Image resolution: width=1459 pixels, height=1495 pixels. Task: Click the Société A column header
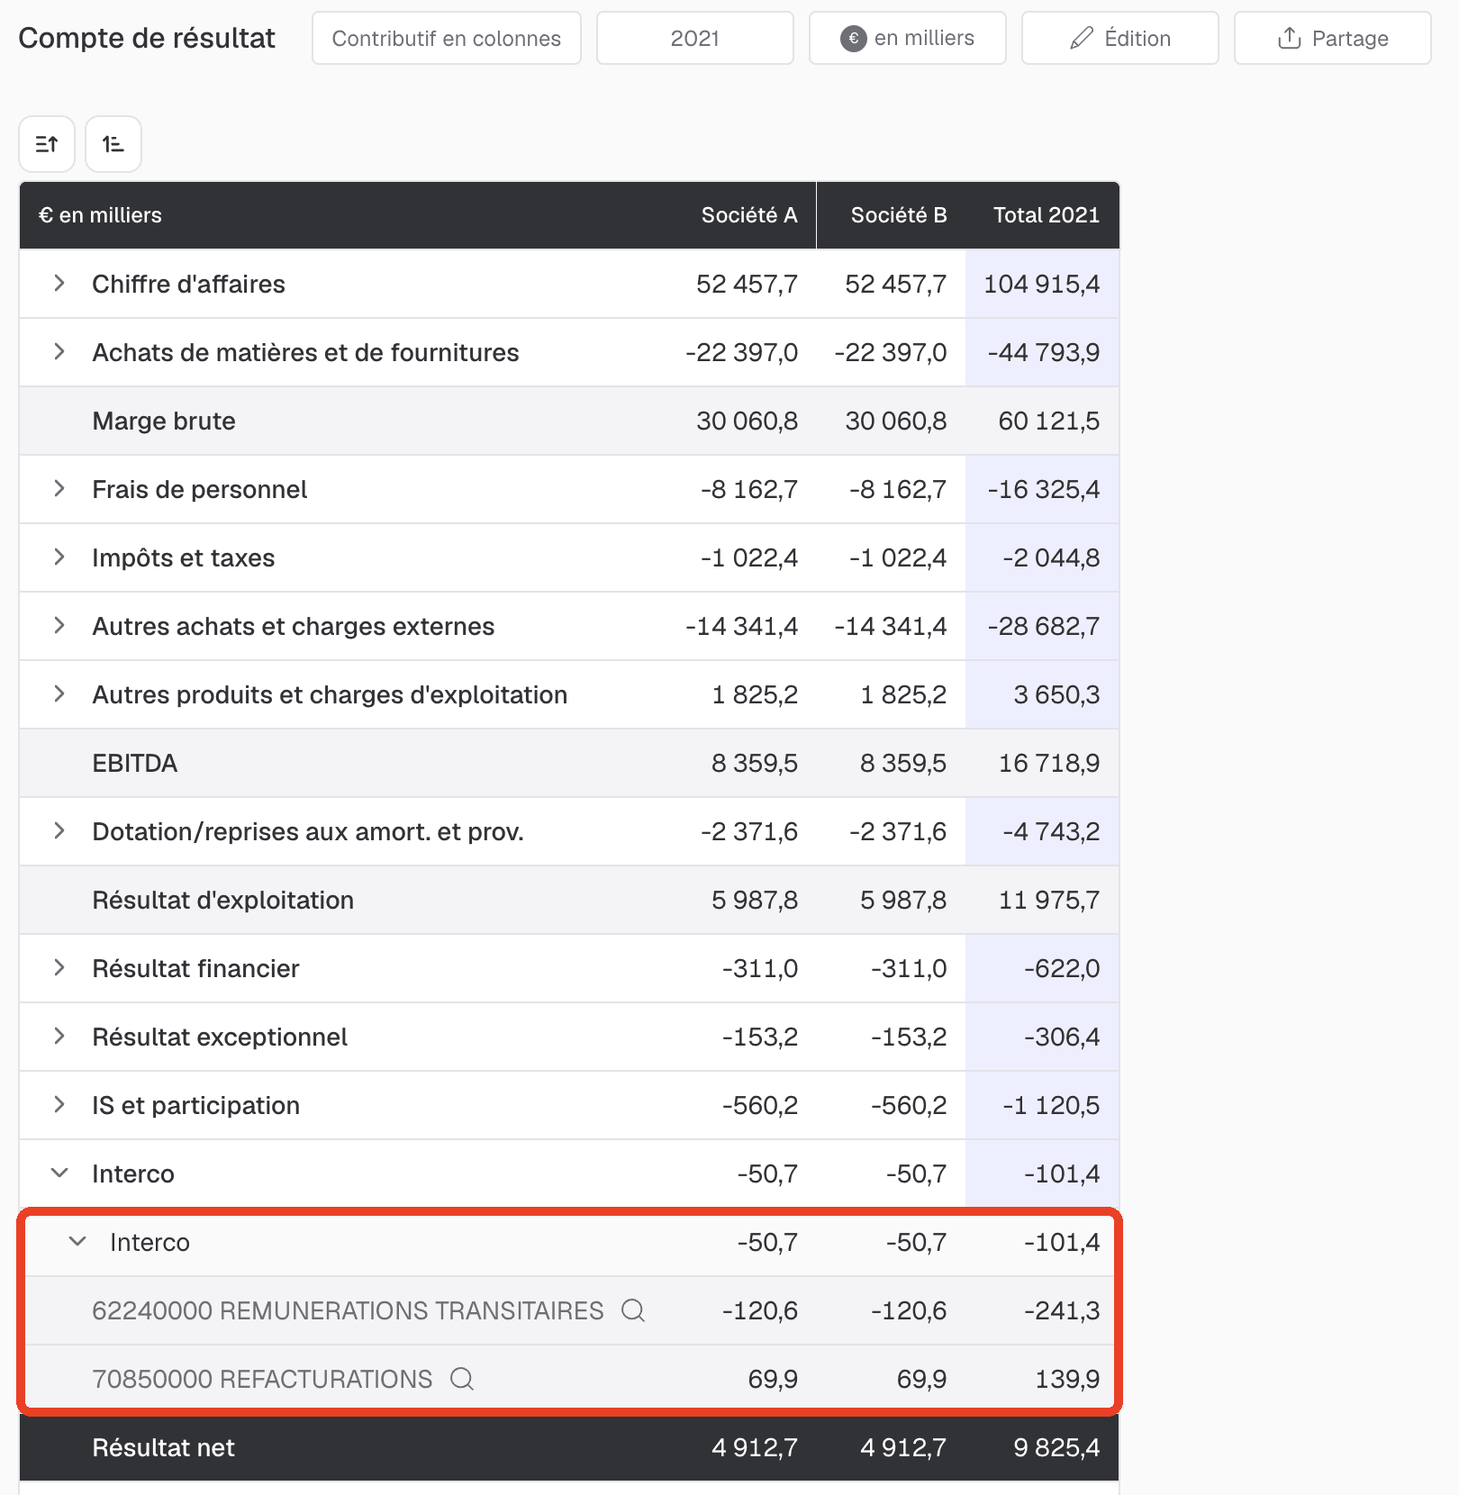click(x=749, y=215)
